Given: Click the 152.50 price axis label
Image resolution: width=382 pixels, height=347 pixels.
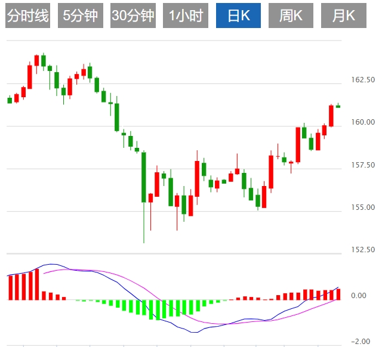Looking at the screenshot, I should (362, 250).
